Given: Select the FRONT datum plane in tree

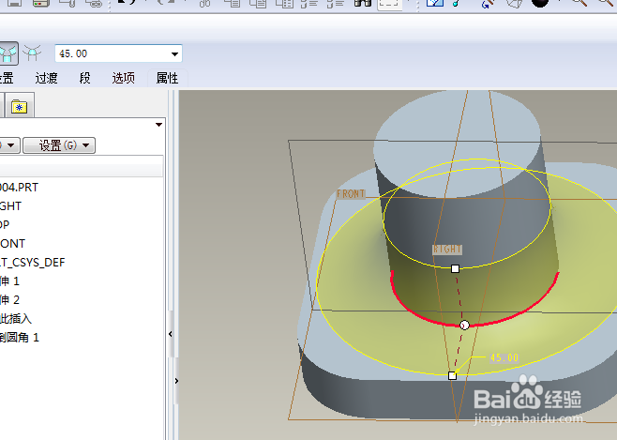Looking at the screenshot, I should pyautogui.click(x=12, y=244).
